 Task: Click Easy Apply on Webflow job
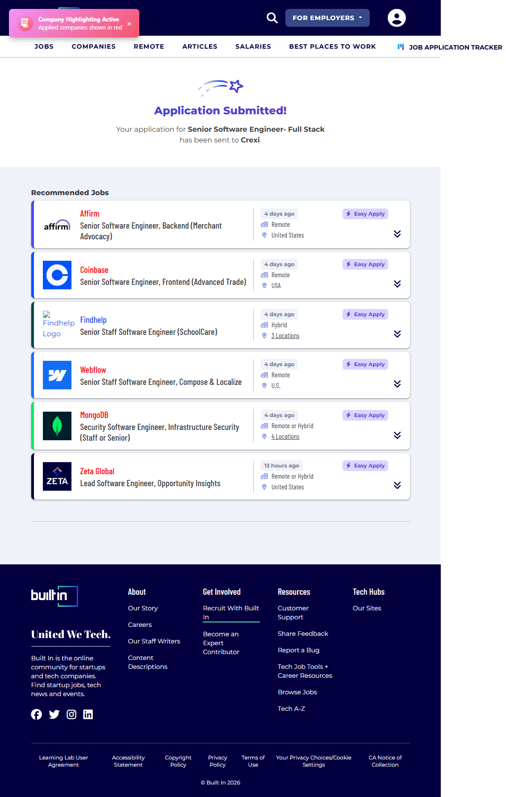click(x=365, y=364)
